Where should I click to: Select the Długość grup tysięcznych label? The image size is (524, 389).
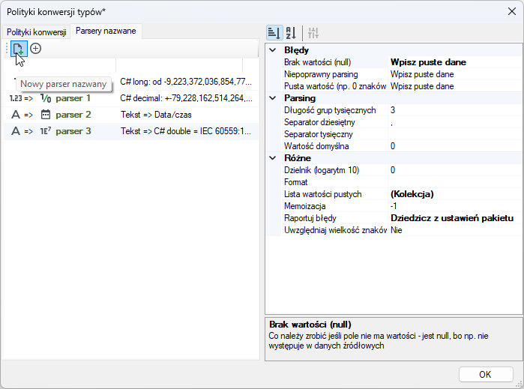[330, 110]
